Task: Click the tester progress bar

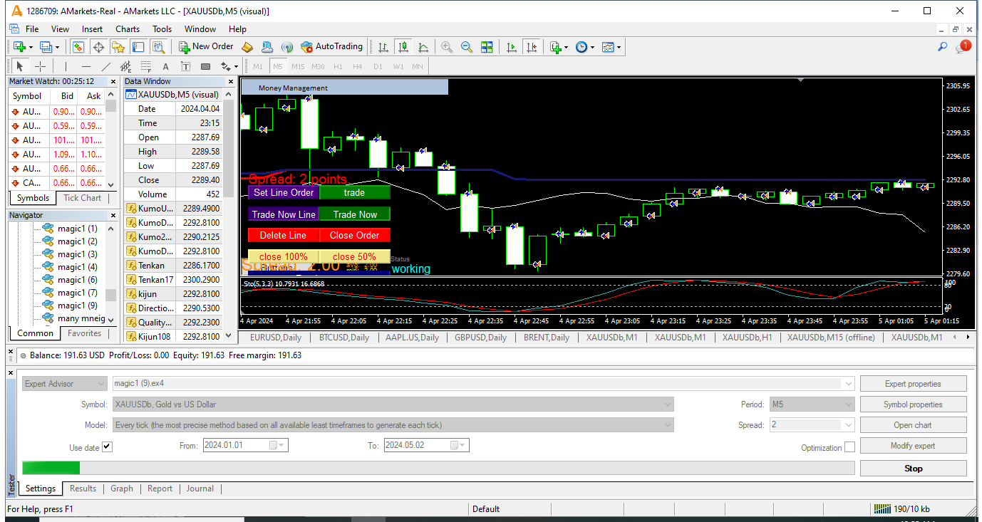Action: click(x=438, y=468)
